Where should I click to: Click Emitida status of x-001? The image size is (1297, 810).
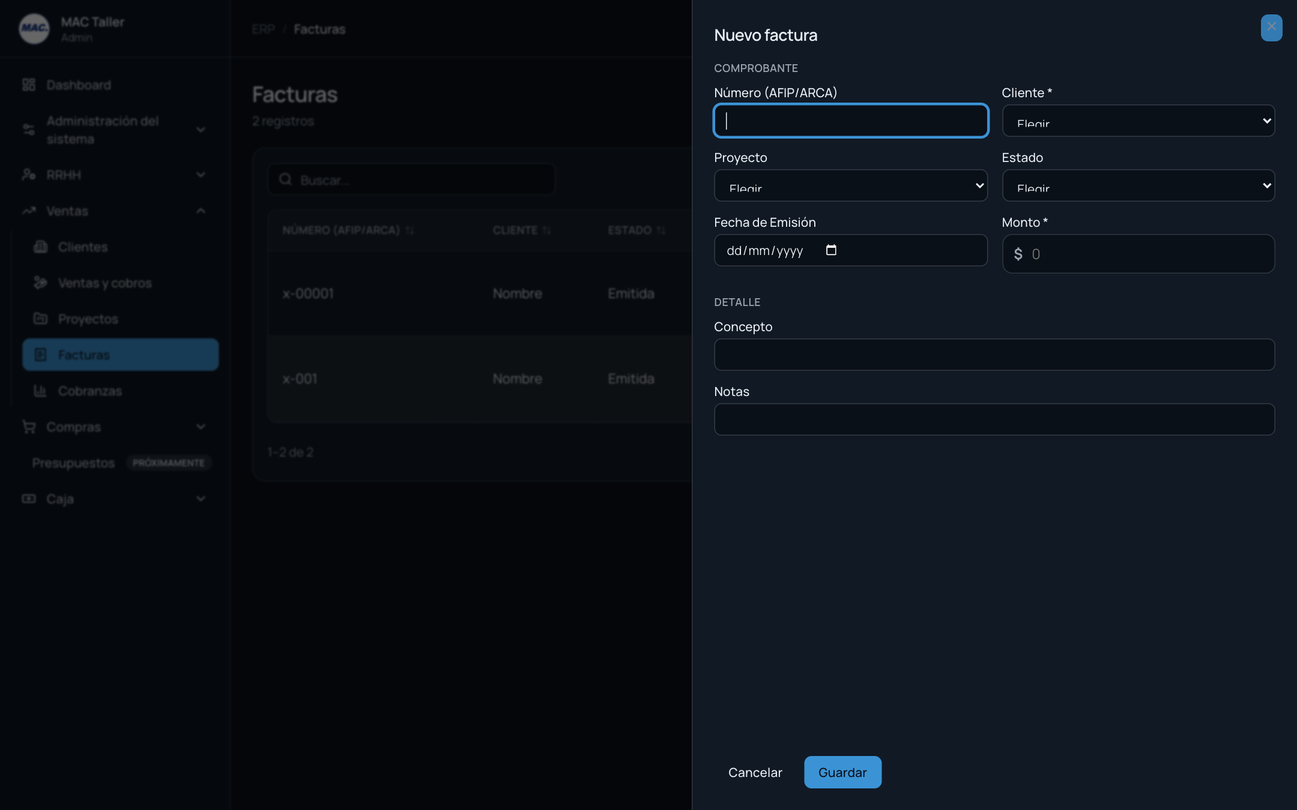[631, 379]
